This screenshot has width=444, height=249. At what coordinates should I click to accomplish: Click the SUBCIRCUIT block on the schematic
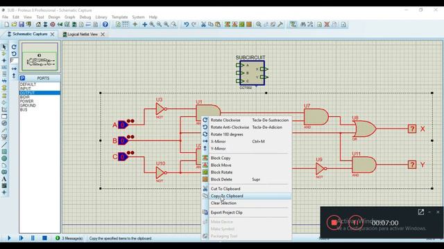(252, 73)
